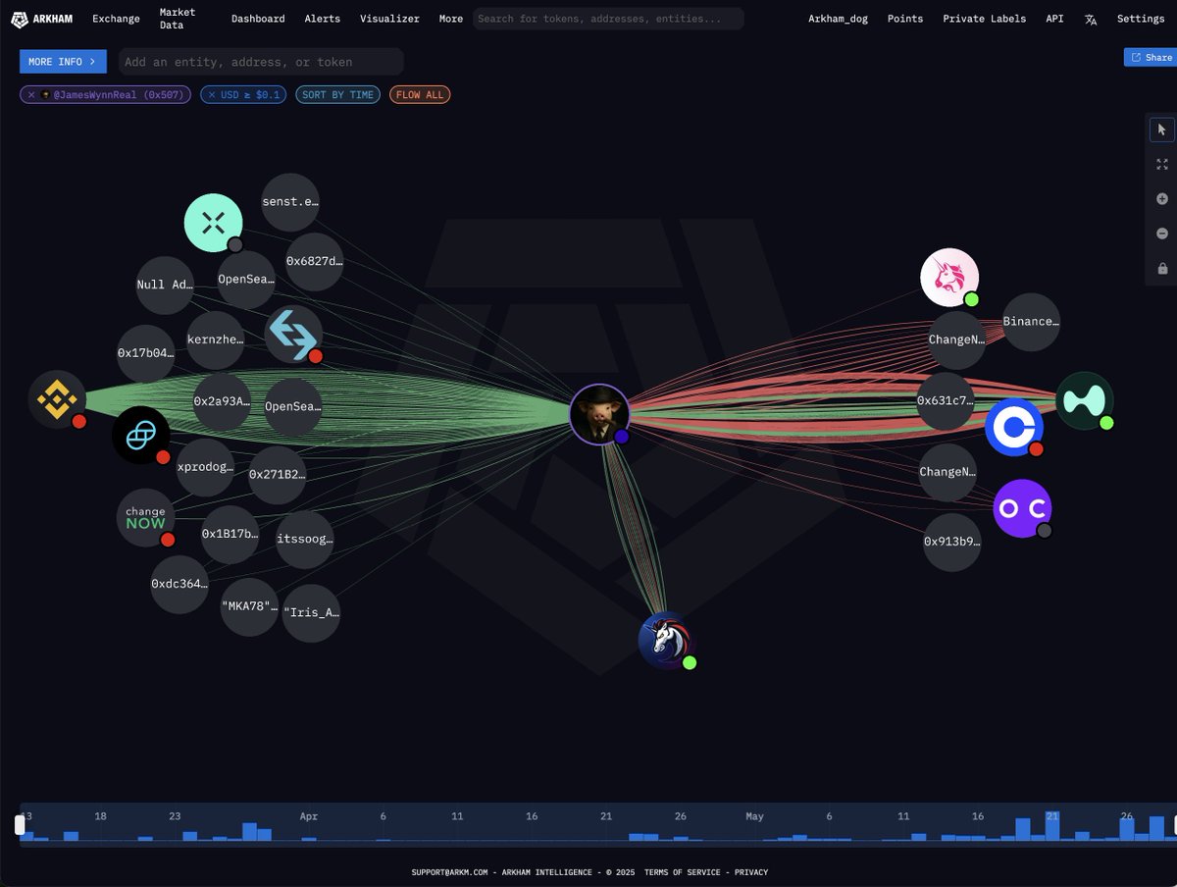Go to the Dashboard page

[258, 19]
